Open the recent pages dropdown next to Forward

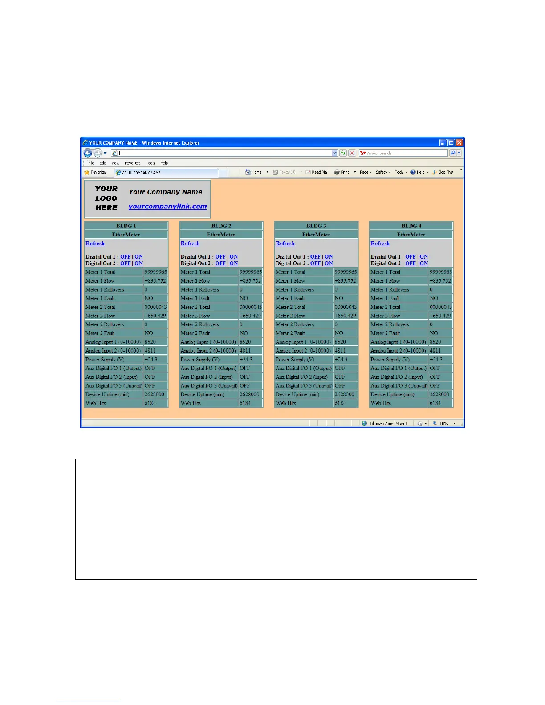[106, 153]
